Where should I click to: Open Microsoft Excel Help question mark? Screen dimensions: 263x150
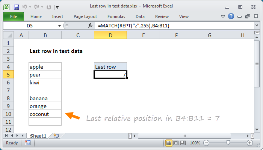(231, 16)
